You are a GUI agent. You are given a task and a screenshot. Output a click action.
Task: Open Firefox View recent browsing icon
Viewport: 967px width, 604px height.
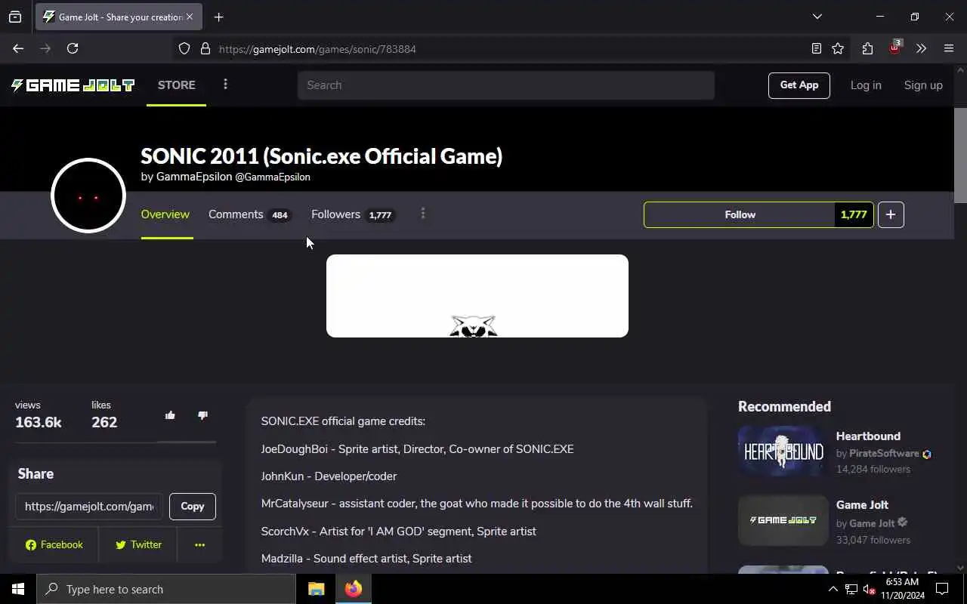[15, 17]
